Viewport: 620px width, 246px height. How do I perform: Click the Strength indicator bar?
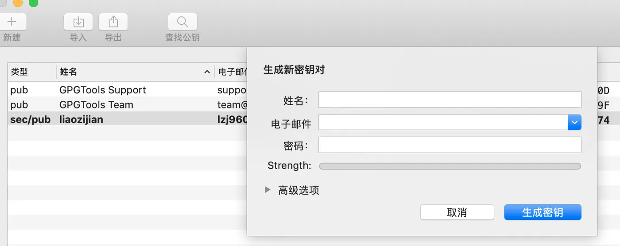click(449, 166)
